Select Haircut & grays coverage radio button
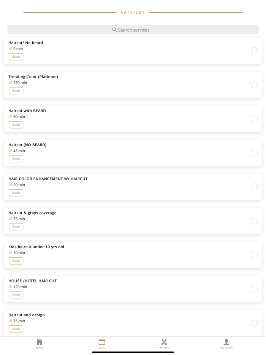Viewport: 266px width, 355px height. point(254,221)
